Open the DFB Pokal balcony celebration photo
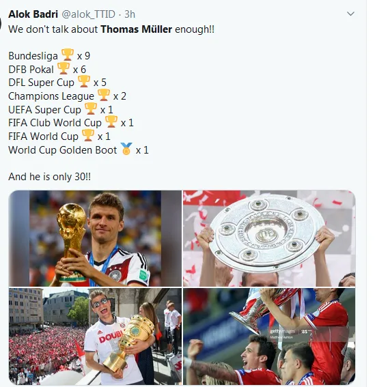 coord(95,336)
